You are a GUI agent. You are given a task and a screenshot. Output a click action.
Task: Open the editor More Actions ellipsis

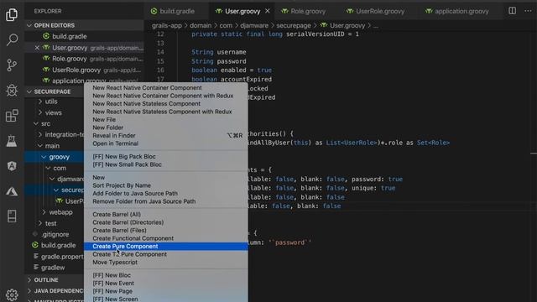point(528,11)
